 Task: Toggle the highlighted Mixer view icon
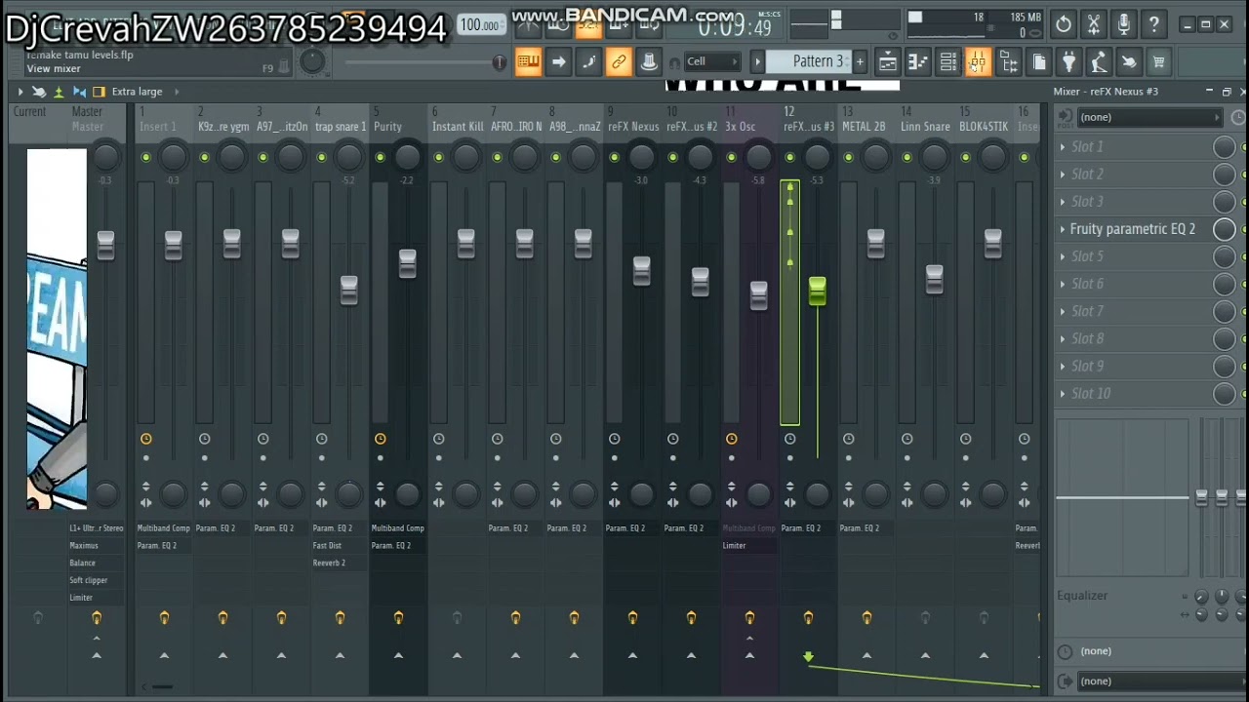pyautogui.click(x=978, y=62)
